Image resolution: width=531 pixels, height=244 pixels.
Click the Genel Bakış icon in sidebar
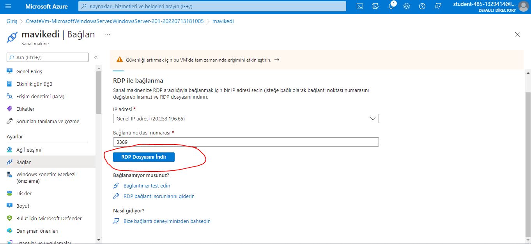[10, 71]
